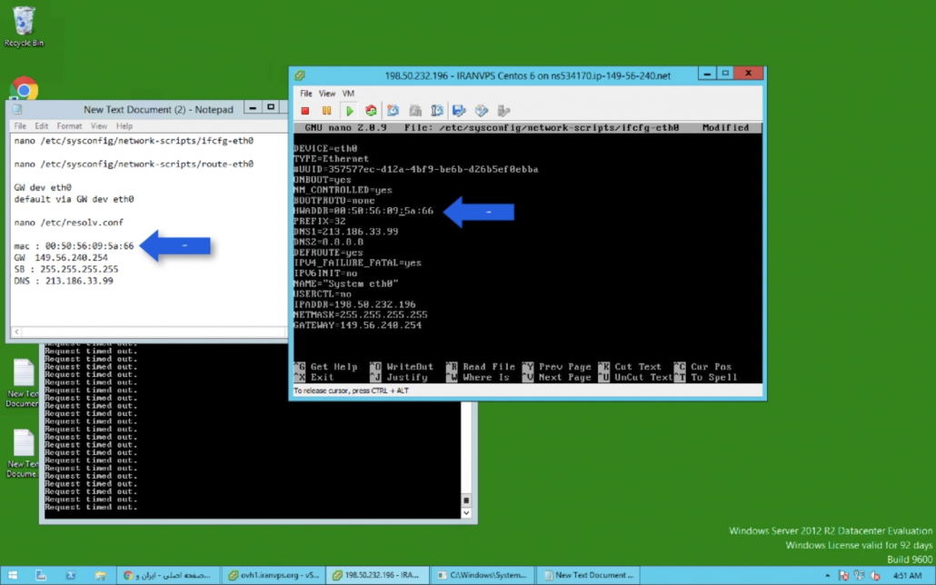Click the connect floppy disk icon
The image size is (936, 585).
point(459,111)
